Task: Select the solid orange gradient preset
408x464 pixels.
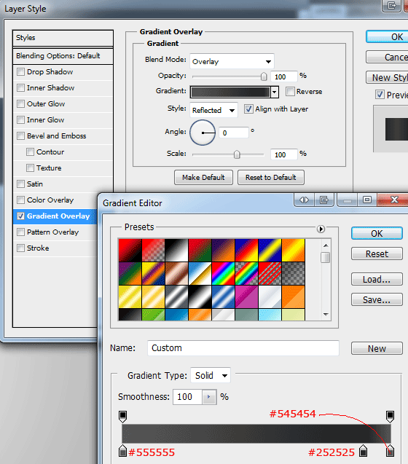Action: tap(293, 296)
